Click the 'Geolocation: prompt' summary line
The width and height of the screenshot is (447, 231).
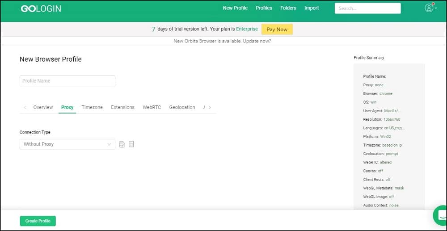(x=380, y=154)
